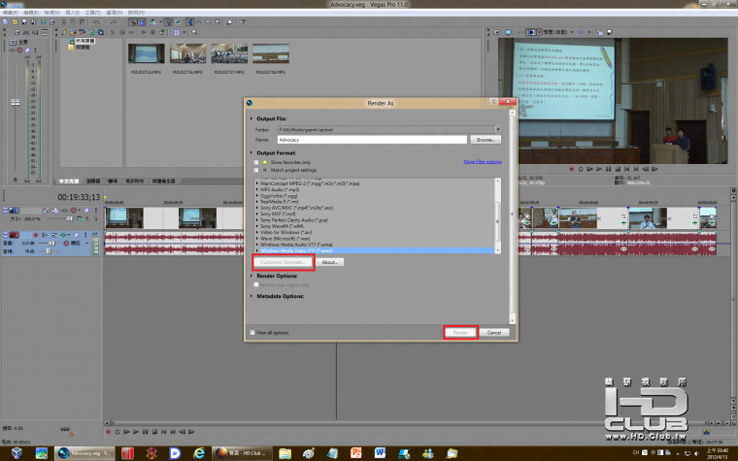
Task: Click Record in the timeline transport bar
Action: [x=108, y=431]
